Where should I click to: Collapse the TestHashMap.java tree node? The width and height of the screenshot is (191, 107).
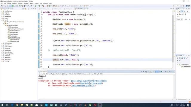(7, 38)
